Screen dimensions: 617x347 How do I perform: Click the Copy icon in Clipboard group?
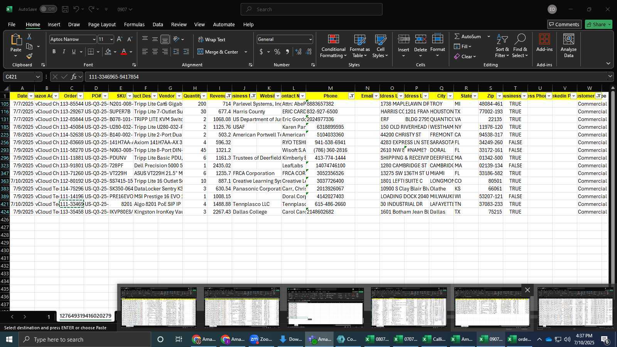coord(29,46)
